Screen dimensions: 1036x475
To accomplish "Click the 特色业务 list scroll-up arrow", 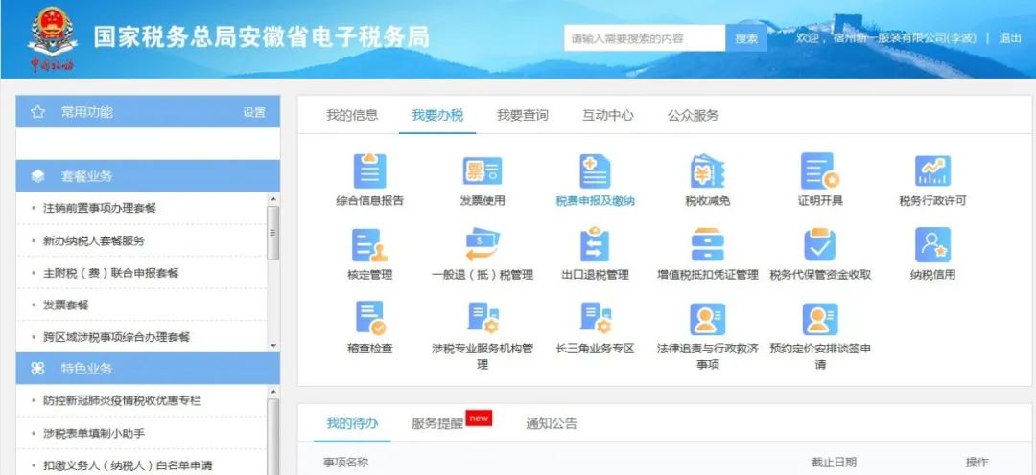I will 273,394.
